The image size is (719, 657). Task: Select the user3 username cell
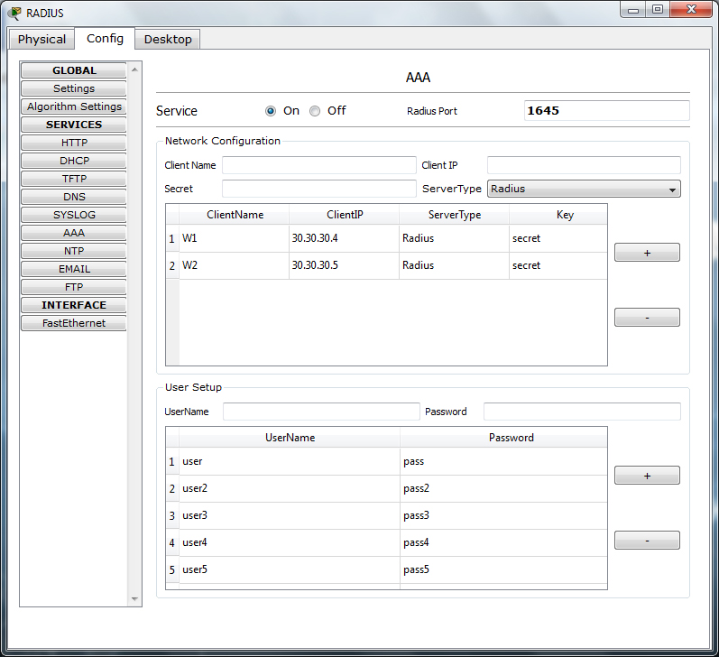click(x=290, y=515)
